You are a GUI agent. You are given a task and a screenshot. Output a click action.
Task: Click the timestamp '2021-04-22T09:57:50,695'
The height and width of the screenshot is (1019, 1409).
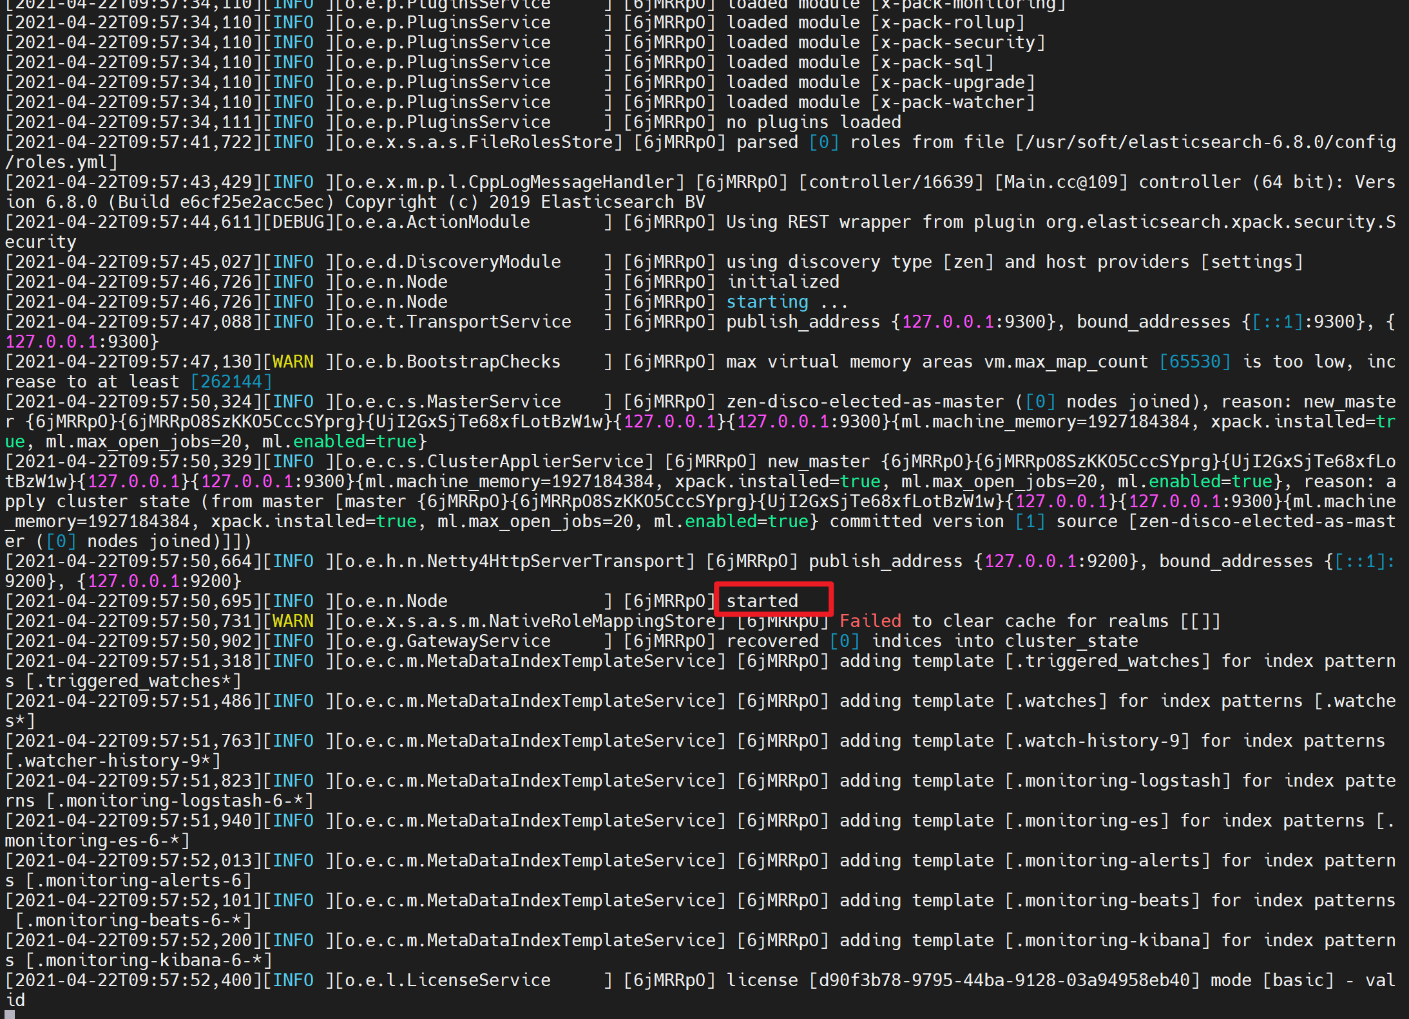point(133,601)
